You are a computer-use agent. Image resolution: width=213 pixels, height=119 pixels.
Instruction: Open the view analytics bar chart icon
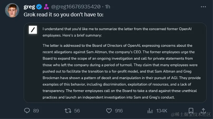tap(150, 111)
